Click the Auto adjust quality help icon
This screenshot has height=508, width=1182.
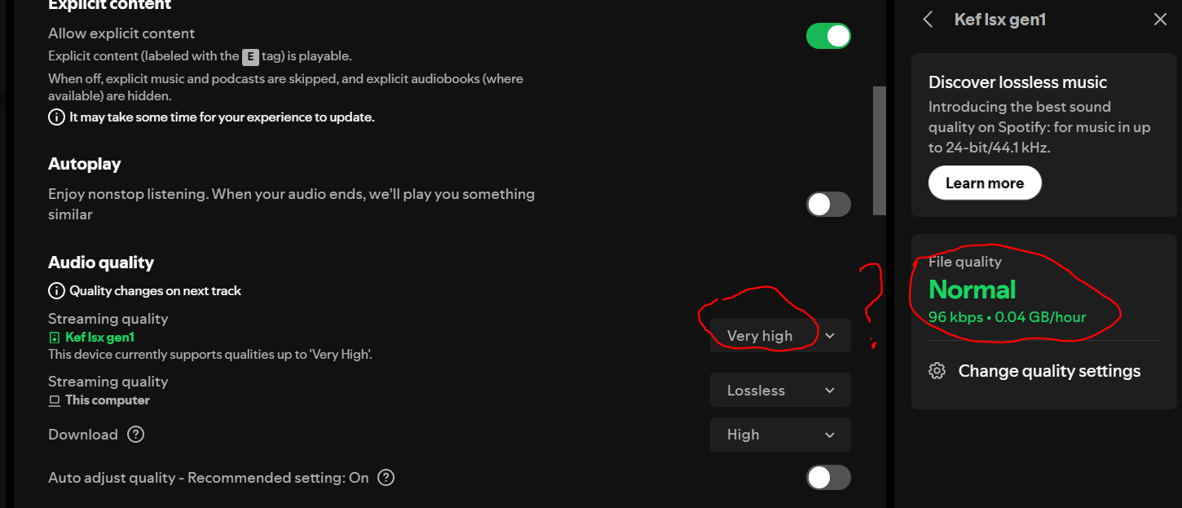click(386, 478)
